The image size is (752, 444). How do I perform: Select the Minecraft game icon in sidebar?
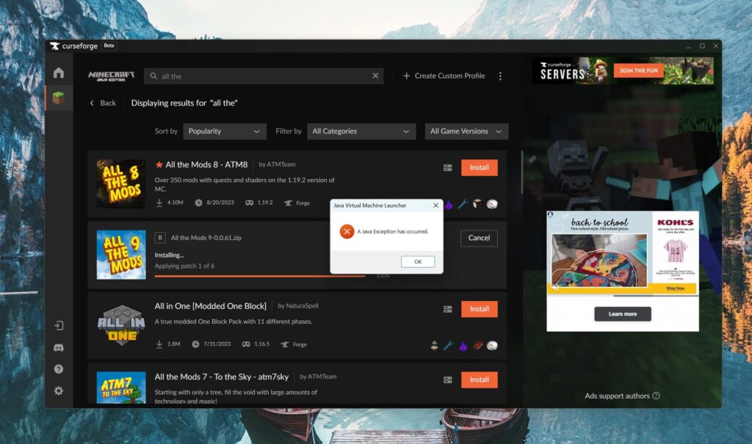[59, 98]
